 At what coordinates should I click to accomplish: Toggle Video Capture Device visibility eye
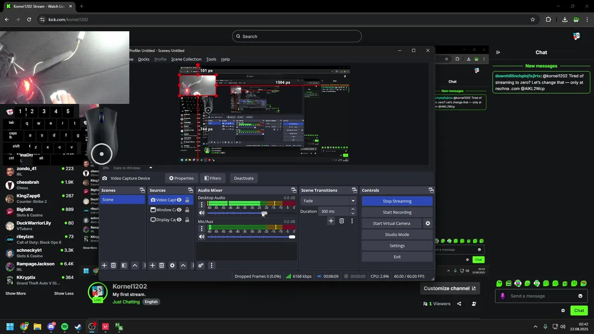(179, 200)
